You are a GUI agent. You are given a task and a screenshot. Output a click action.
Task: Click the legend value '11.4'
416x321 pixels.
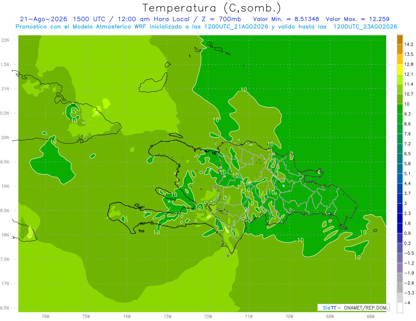pos(409,84)
